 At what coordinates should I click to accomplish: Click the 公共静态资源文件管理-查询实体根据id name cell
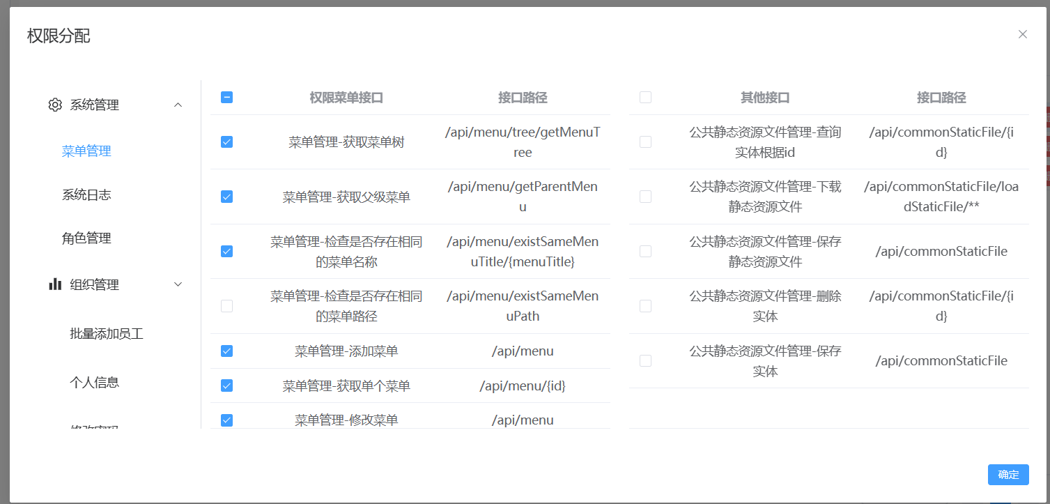click(765, 142)
